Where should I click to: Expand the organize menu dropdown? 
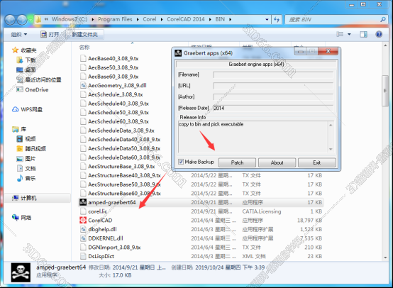(x=19, y=34)
